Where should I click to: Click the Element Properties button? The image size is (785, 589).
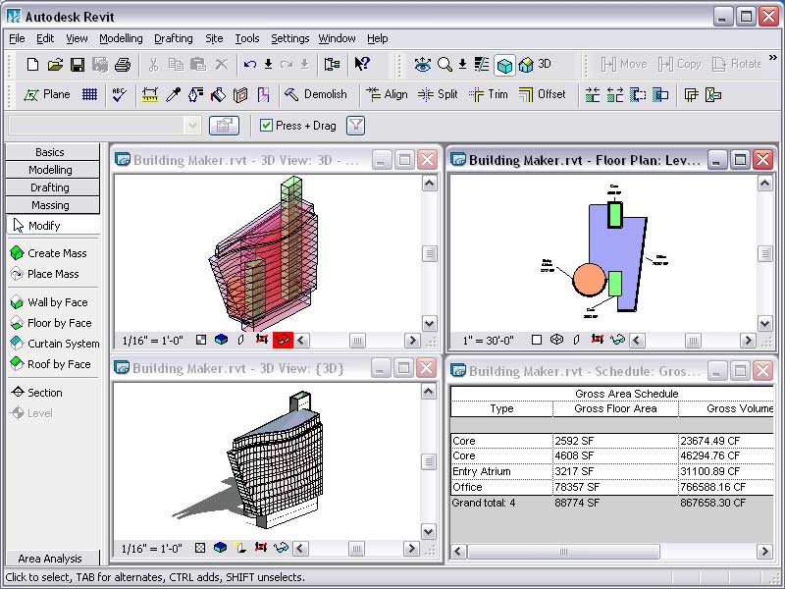(x=224, y=126)
